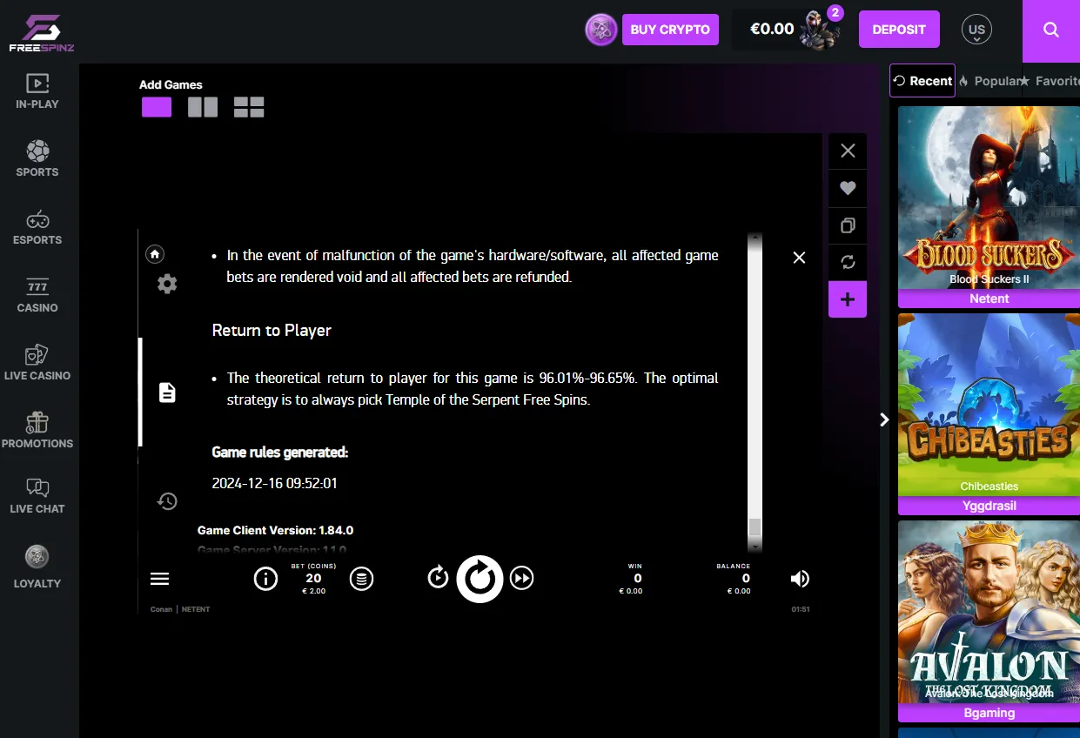
Task: Click the Bgaming provider label
Action: click(989, 713)
